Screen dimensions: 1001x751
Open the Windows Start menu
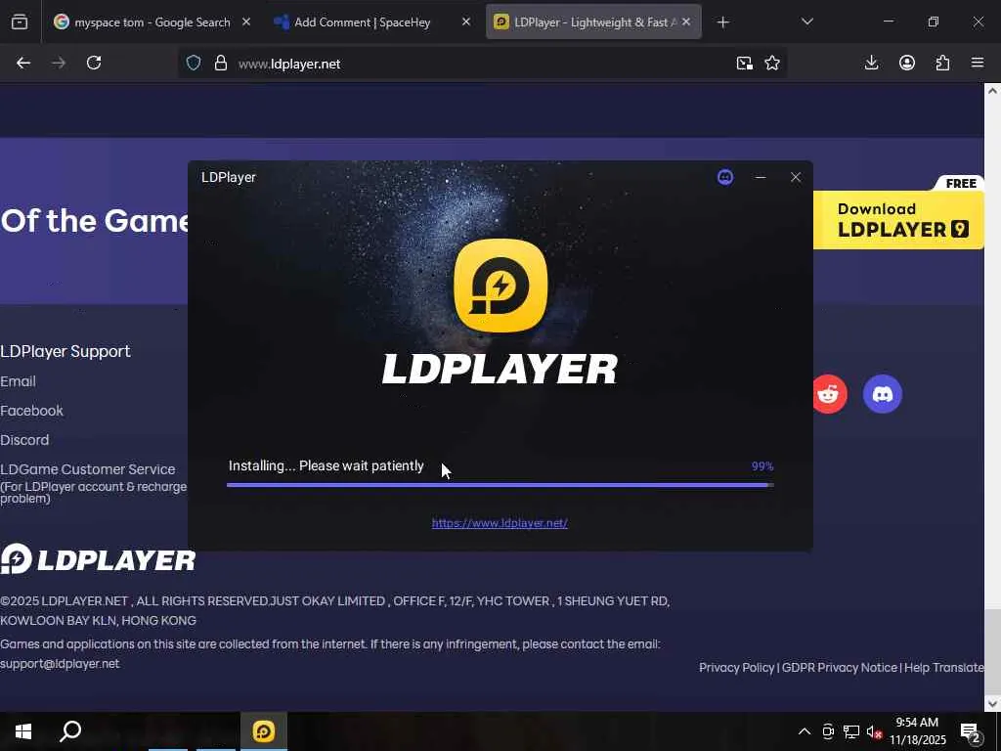[23, 731]
